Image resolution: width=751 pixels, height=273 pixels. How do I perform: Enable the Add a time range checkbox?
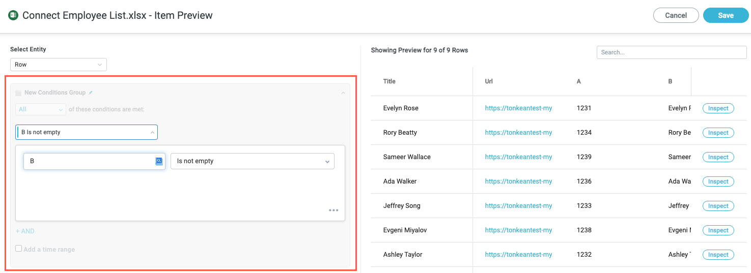(19, 249)
